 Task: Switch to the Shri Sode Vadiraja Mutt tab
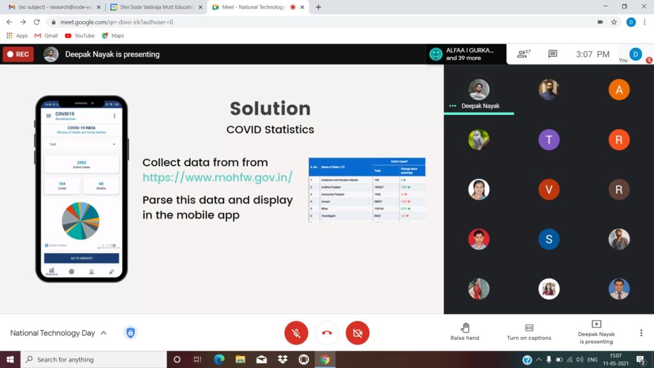pos(152,7)
